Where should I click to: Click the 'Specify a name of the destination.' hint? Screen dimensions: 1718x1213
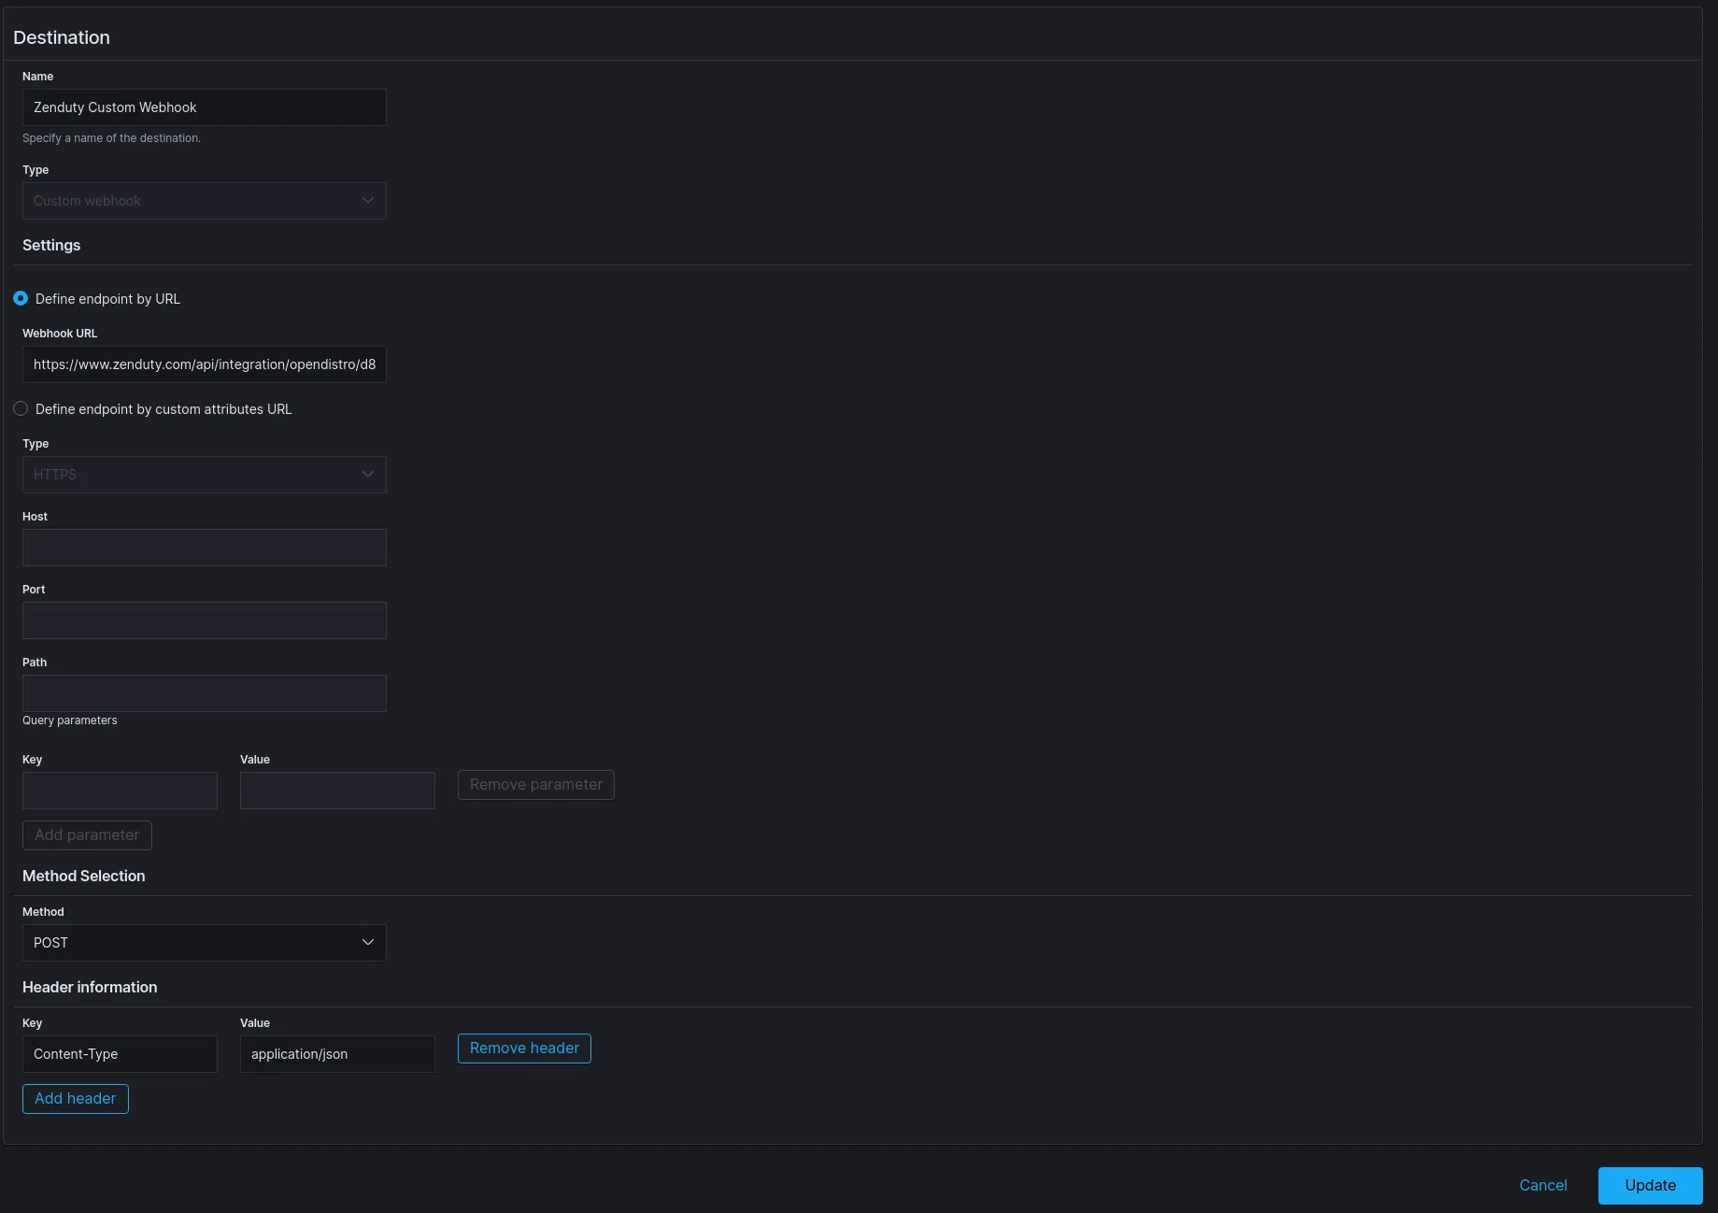coord(111,138)
